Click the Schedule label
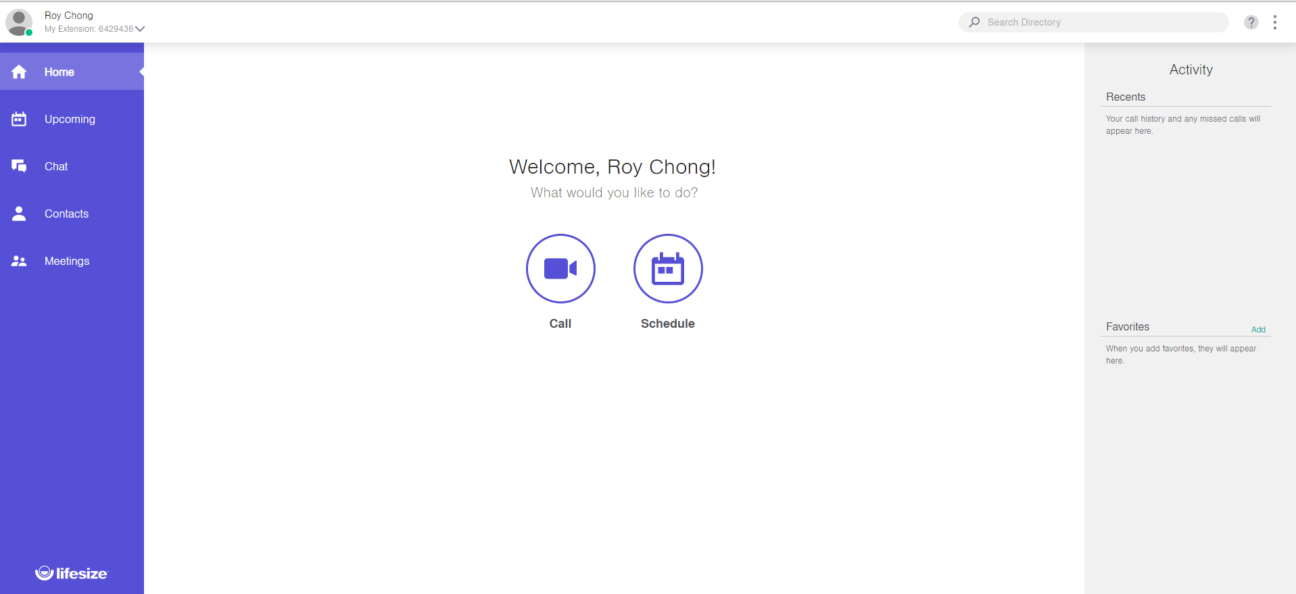 [668, 324]
